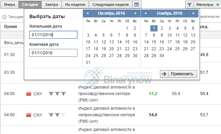Open non-manufacturing PMI (непроизводственном секторе) event
Viewport: 221px width, 134px height.
click(106, 115)
